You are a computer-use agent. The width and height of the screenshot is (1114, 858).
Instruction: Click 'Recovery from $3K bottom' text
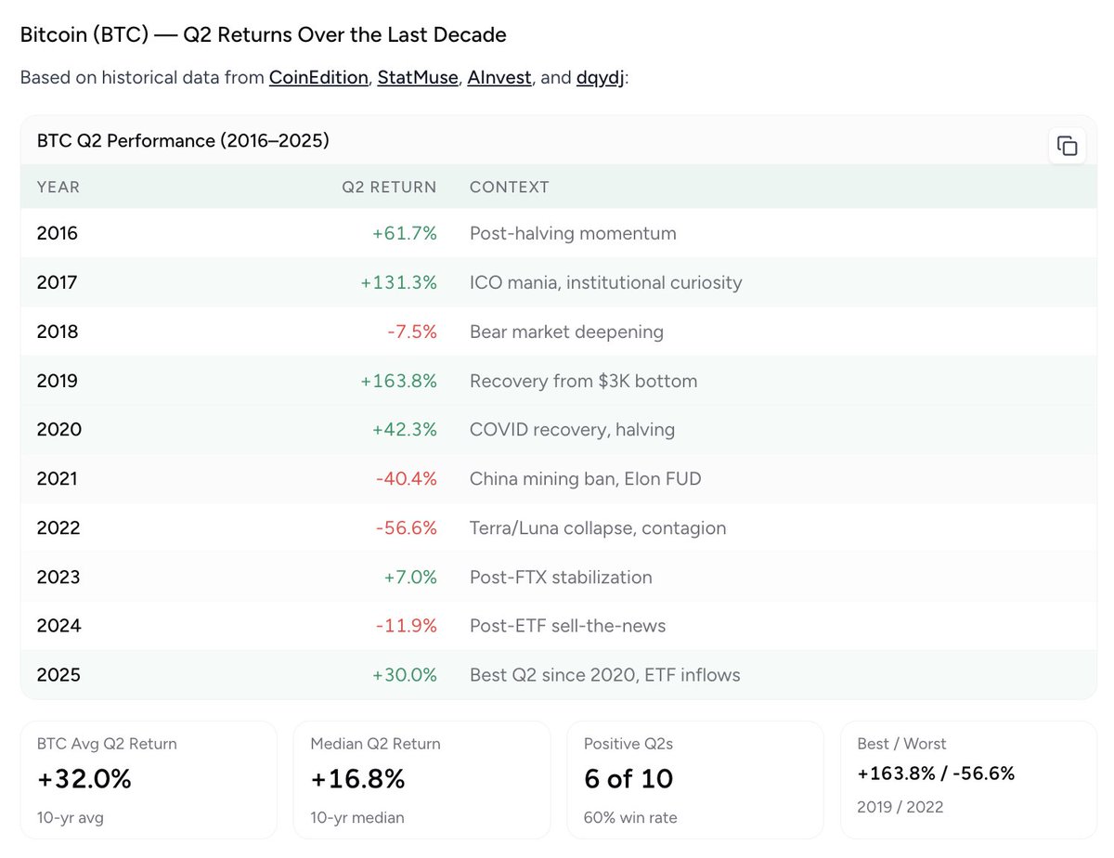583,381
